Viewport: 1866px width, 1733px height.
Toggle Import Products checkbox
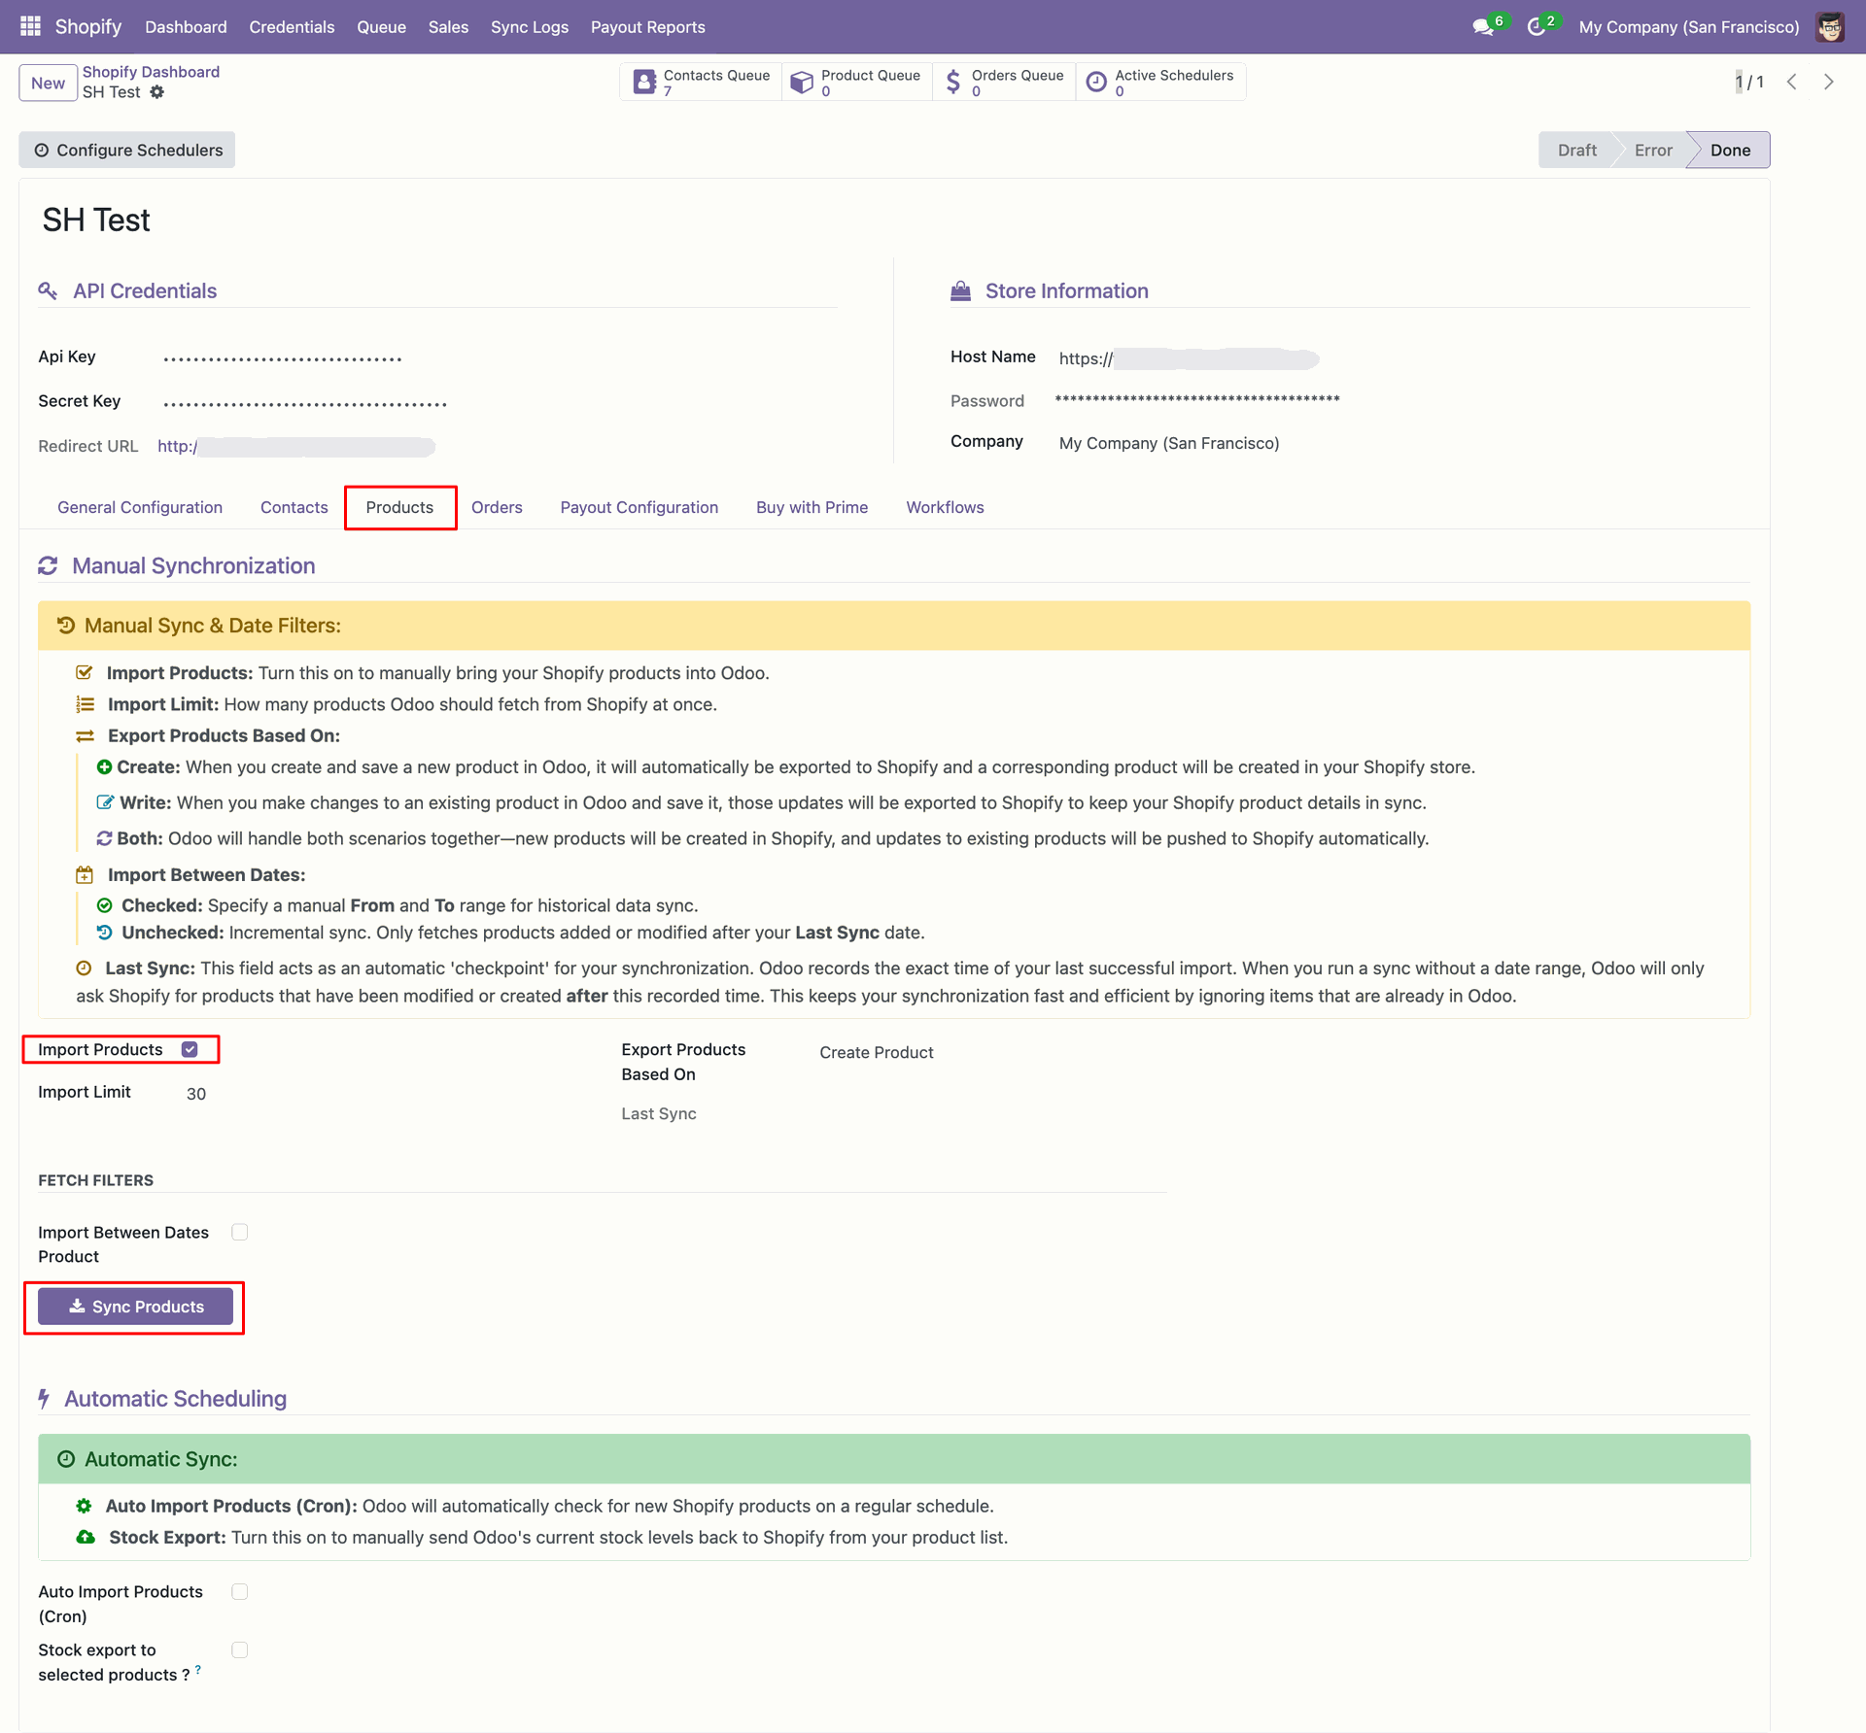[190, 1049]
